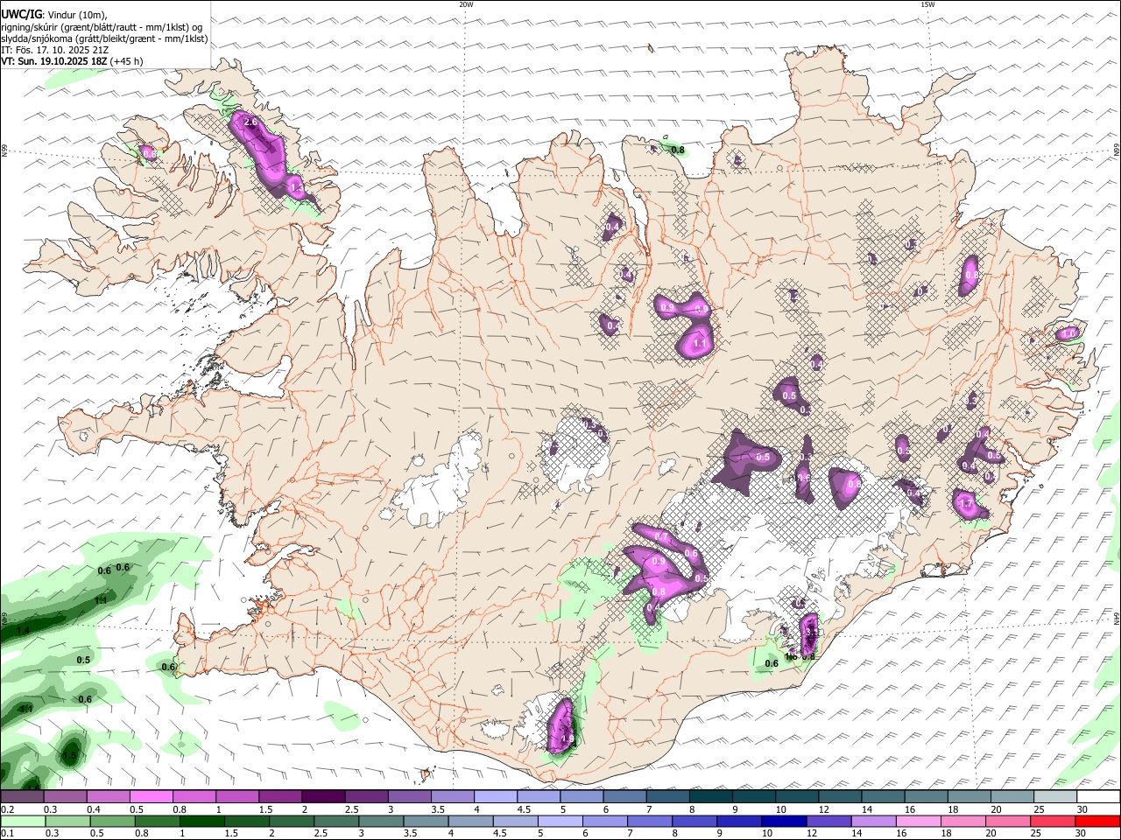Click the top legend swatch between 0.3 and 0.4
The image size is (1121, 840).
[x=65, y=797]
